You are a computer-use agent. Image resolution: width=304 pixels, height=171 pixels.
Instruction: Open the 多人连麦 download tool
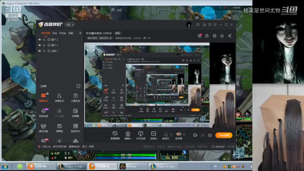[x=59, y=112]
